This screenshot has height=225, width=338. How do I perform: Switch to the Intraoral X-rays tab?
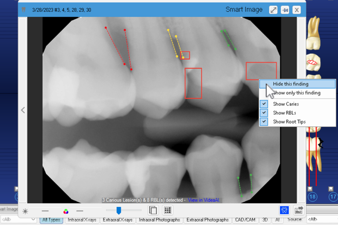point(82,219)
